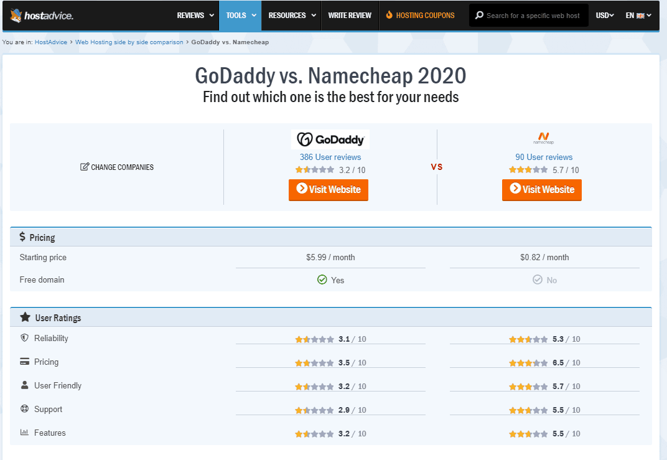Visit the GoDaddy website
Screen dimensions: 667x460
pyautogui.click(x=329, y=189)
